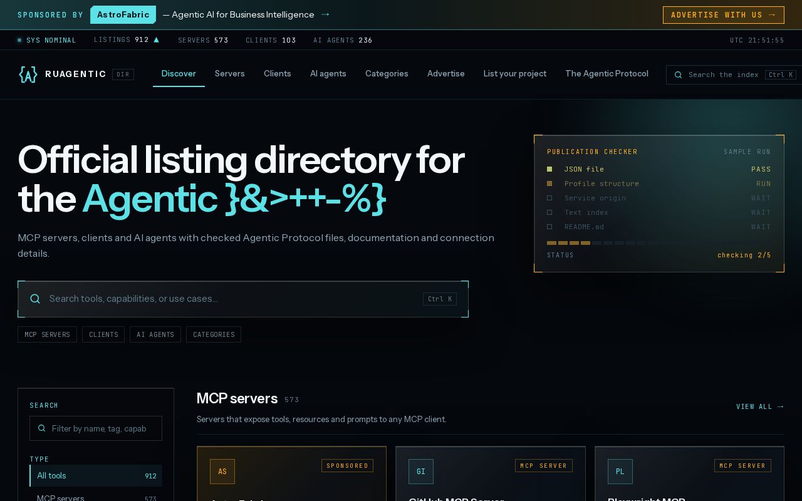Screen dimensions: 802x501
Task: Click the 'checking 2/5' status text
Action: click(x=744, y=256)
